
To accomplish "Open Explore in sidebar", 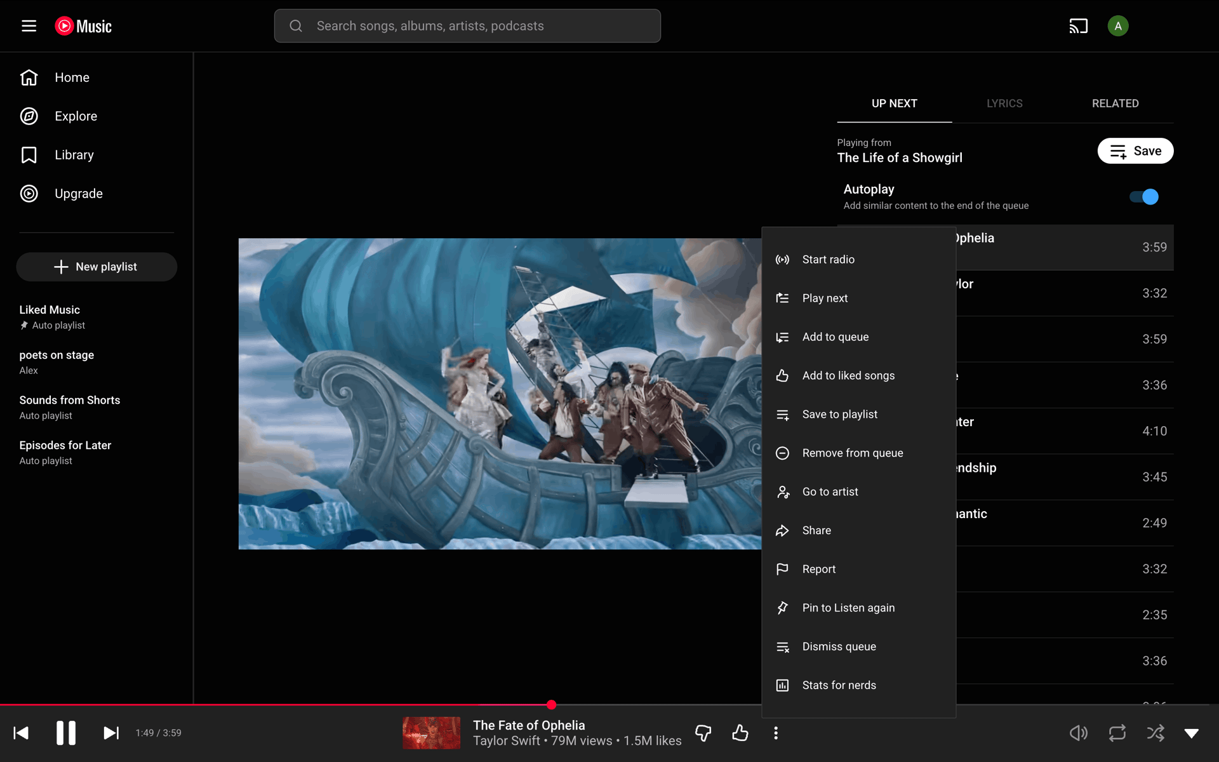I will tap(97, 116).
